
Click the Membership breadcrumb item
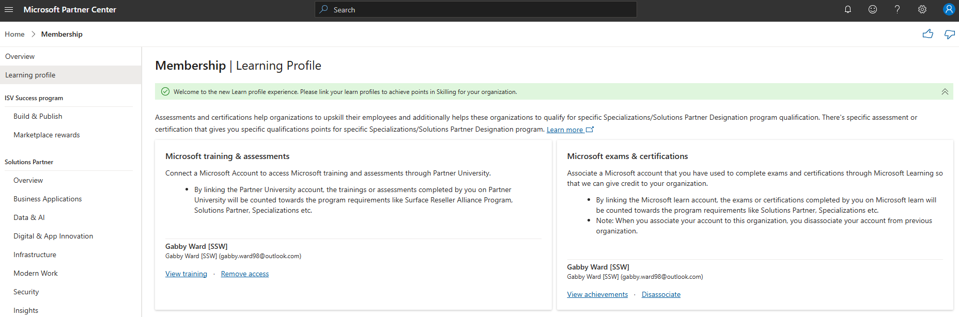click(x=62, y=34)
